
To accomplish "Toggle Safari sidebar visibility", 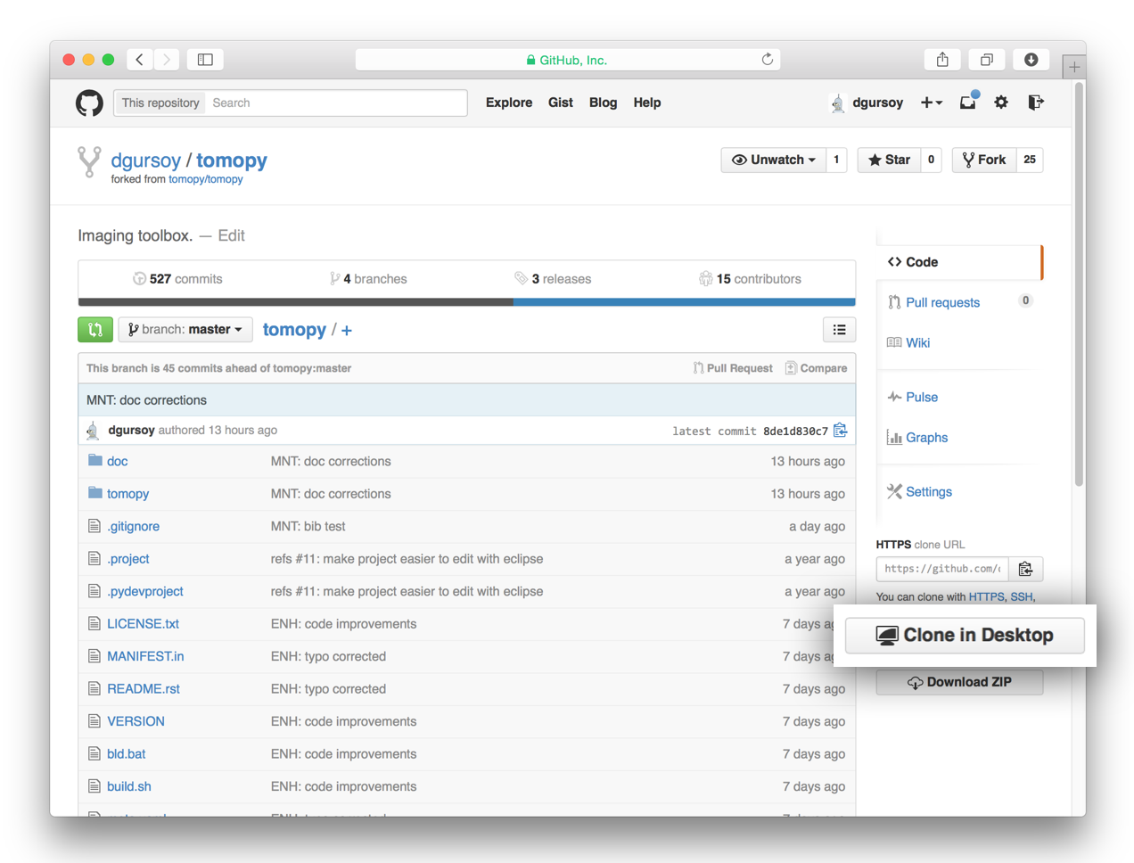I will (x=205, y=60).
